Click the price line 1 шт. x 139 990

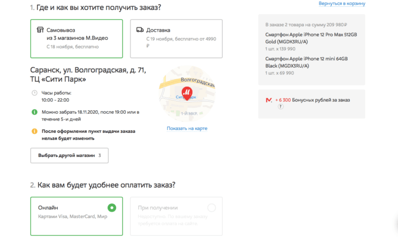click(x=280, y=49)
